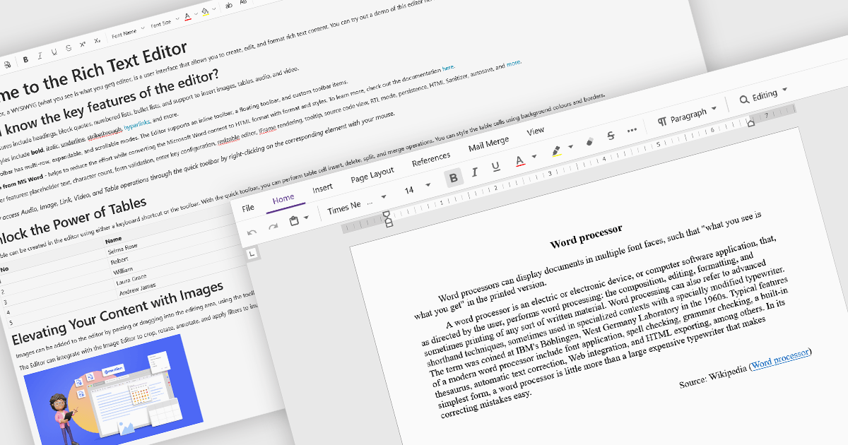Click the undo arrow icon

coord(252,231)
